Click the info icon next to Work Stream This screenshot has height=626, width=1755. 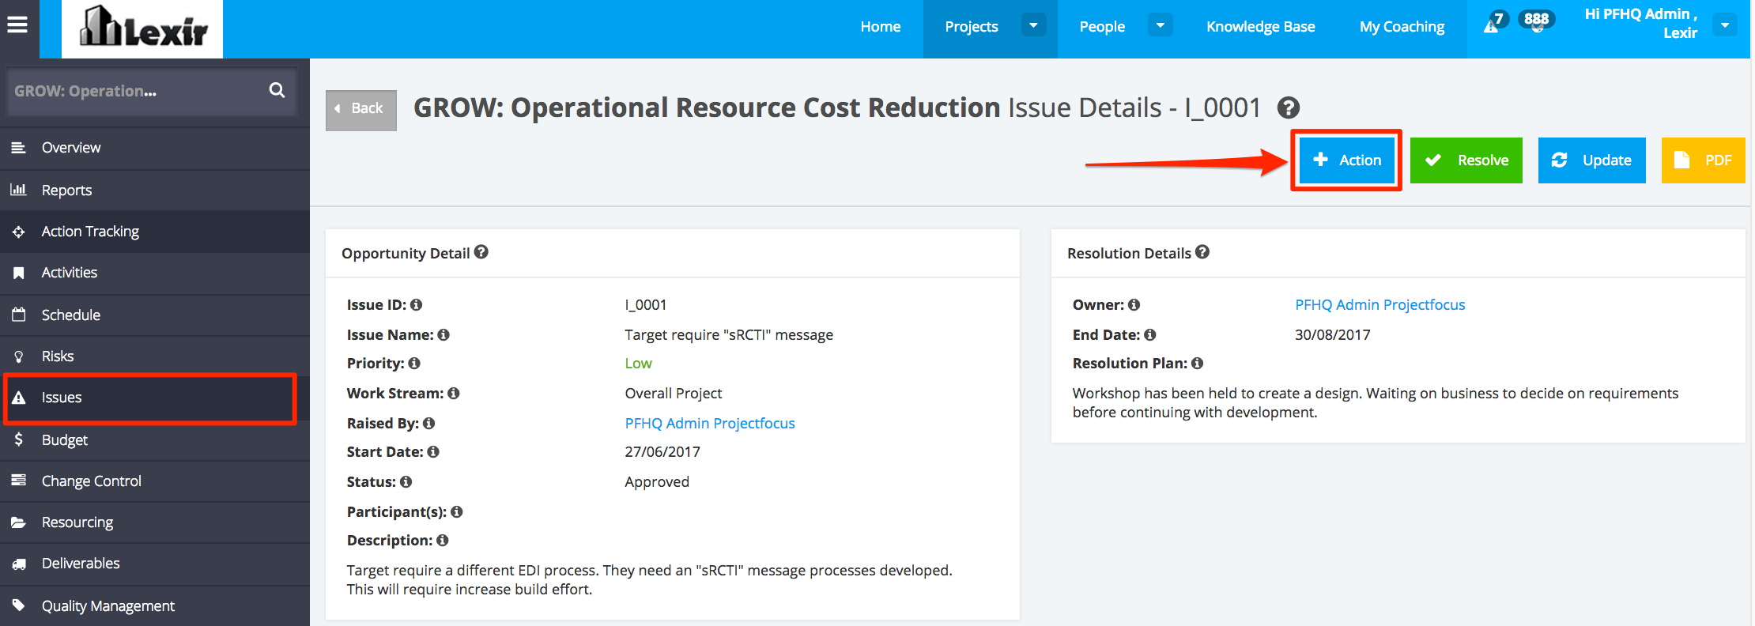pyautogui.click(x=454, y=393)
